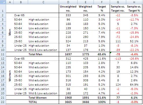Click cell with value -72
The image size is (143, 105).
click(118, 37)
